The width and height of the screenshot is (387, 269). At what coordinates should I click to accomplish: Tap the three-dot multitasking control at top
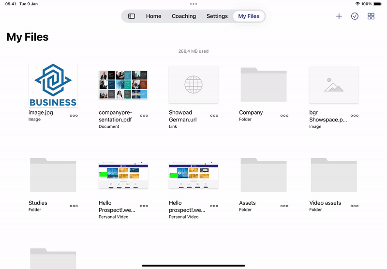(193, 4)
